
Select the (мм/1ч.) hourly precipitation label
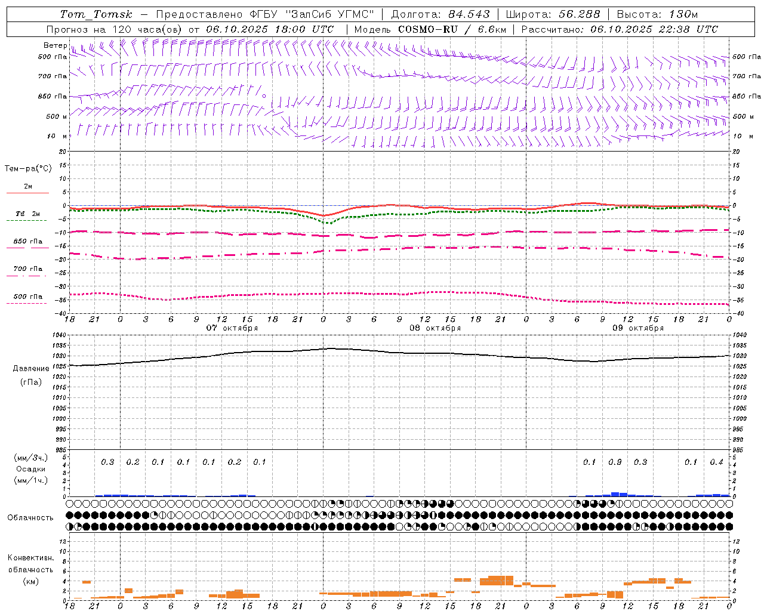click(31, 480)
